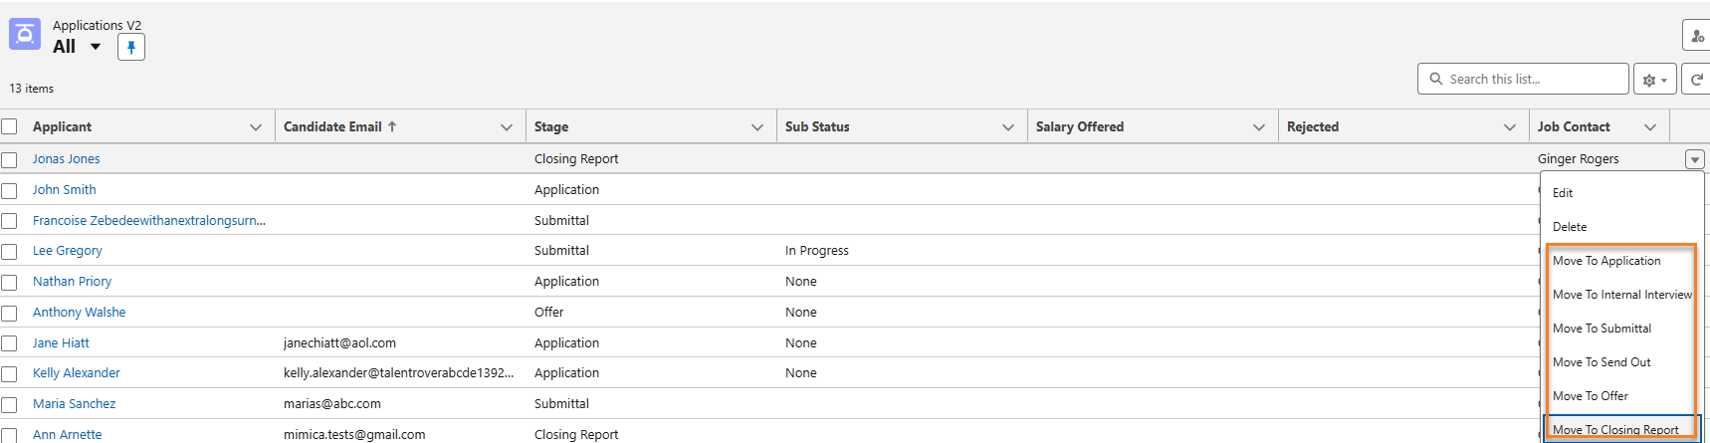Pin the All list view
The image size is (1710, 443).
131,47
